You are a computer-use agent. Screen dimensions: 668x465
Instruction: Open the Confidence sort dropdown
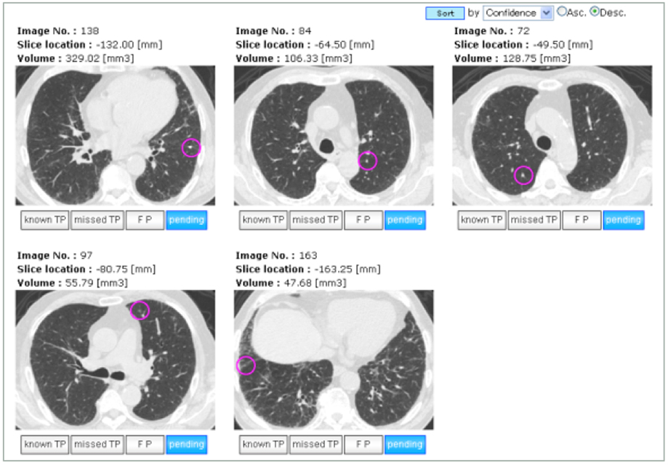tap(518, 13)
